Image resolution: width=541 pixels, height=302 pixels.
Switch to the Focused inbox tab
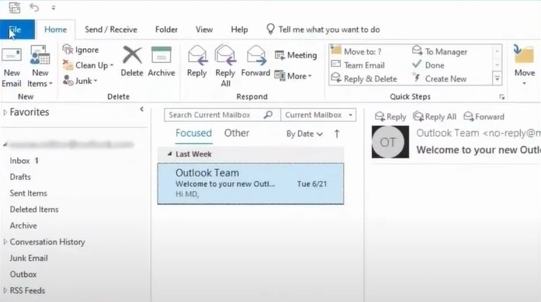193,134
